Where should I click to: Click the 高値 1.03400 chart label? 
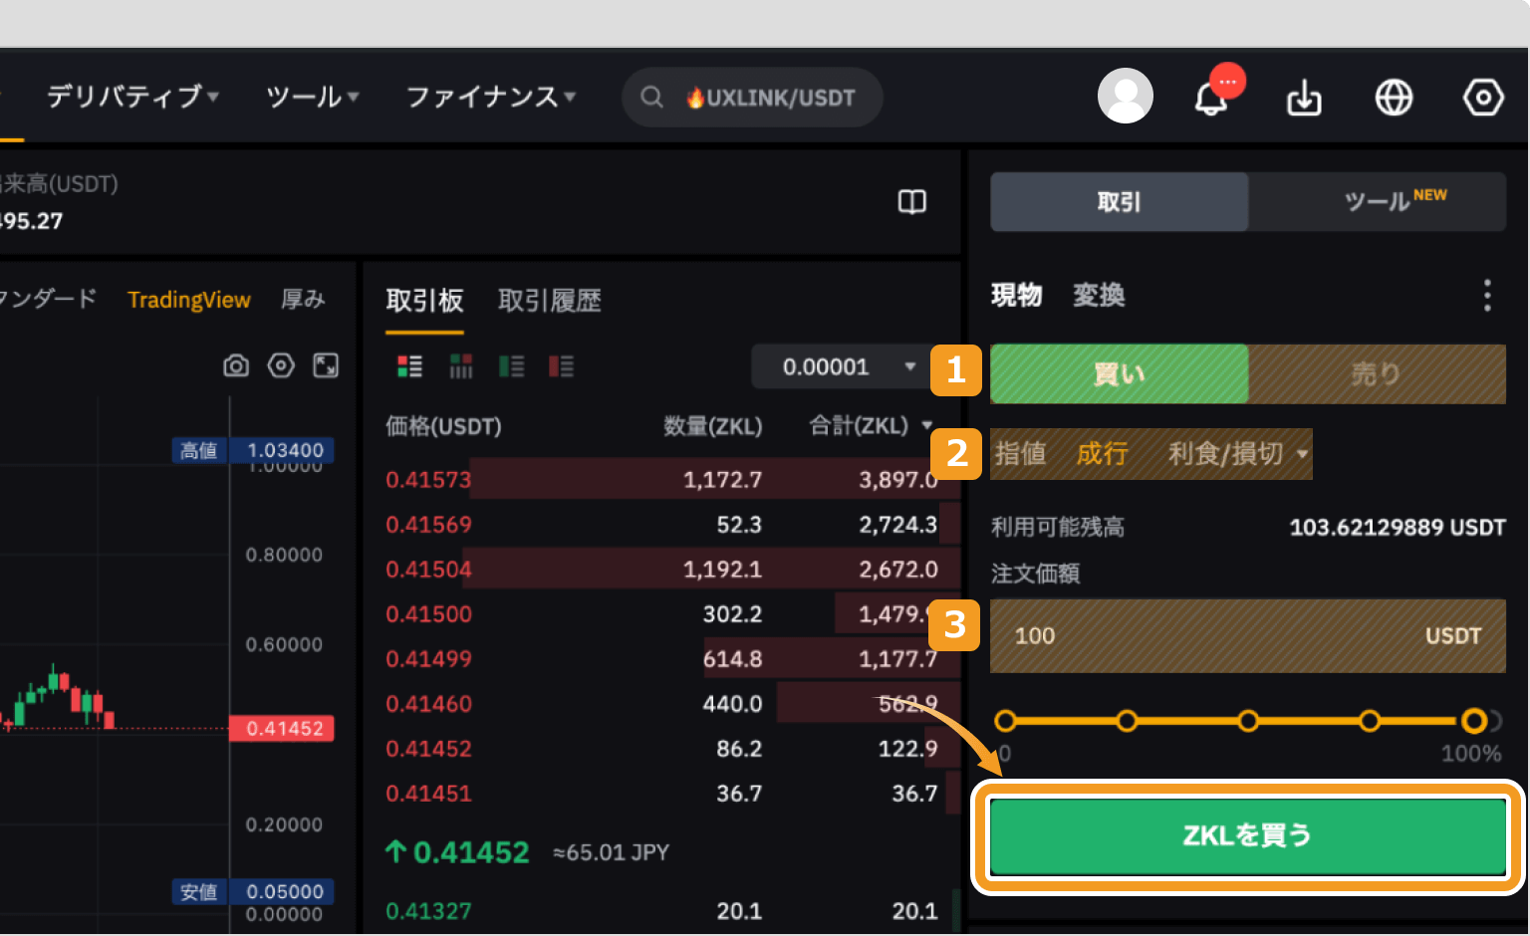253,450
